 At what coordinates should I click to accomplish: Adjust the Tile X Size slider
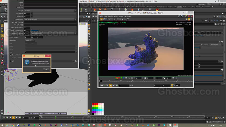pyautogui.click(x=54, y=14)
